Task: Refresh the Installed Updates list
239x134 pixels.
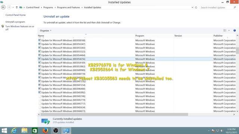Action: click(x=196, y=7)
